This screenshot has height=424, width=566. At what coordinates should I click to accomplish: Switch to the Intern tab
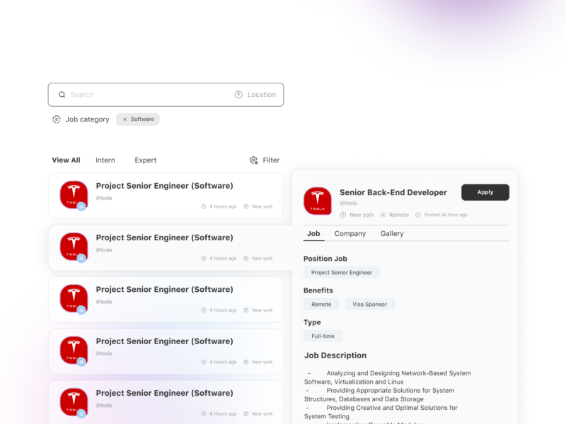105,160
